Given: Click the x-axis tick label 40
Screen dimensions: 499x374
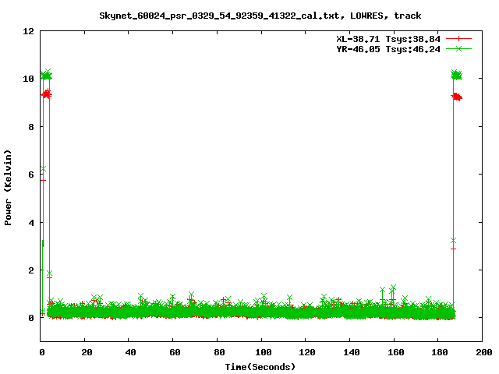Looking at the screenshot, I should (130, 352).
